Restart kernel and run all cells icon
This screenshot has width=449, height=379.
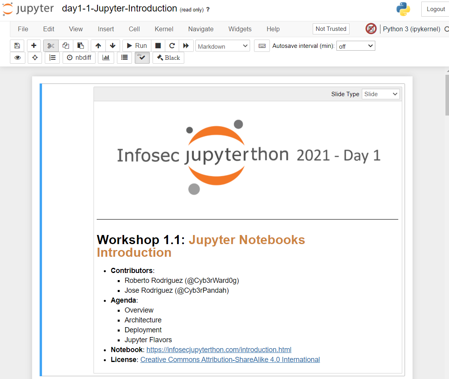186,46
